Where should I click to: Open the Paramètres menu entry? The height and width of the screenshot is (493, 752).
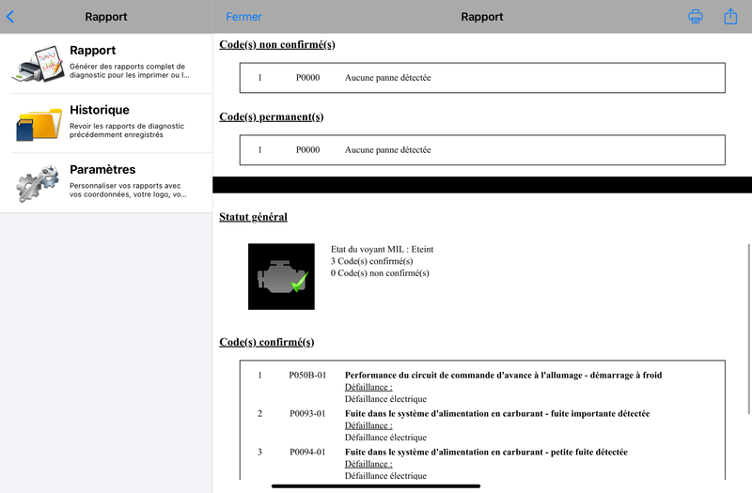tap(106, 183)
